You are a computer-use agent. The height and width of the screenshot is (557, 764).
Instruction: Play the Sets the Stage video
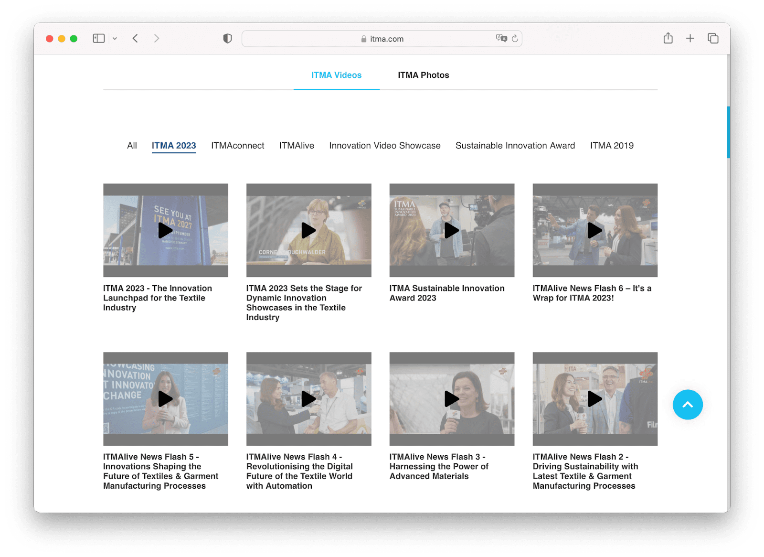(x=308, y=230)
